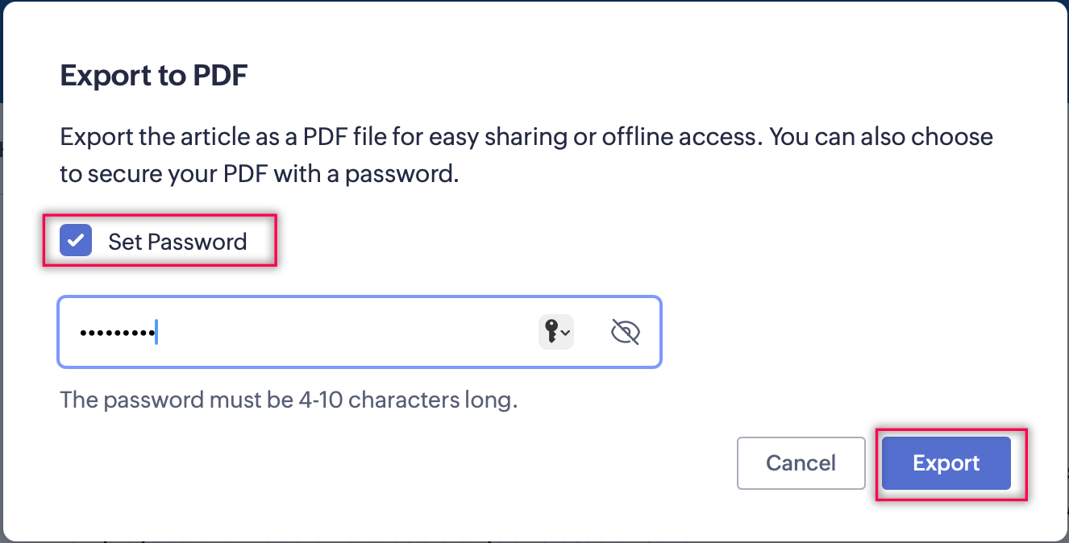Expand the chevron beside the key icon
Image resolution: width=1069 pixels, height=543 pixels.
[x=565, y=333]
